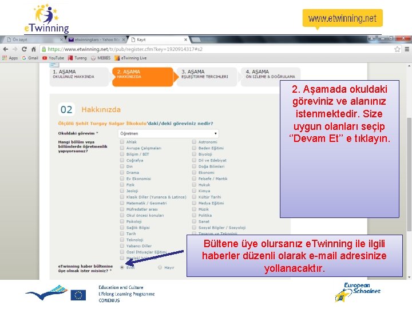Reload the page with refresh icon

coord(24,49)
